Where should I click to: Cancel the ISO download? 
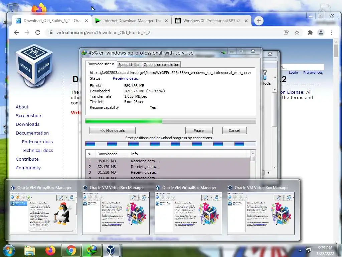pos(234,131)
